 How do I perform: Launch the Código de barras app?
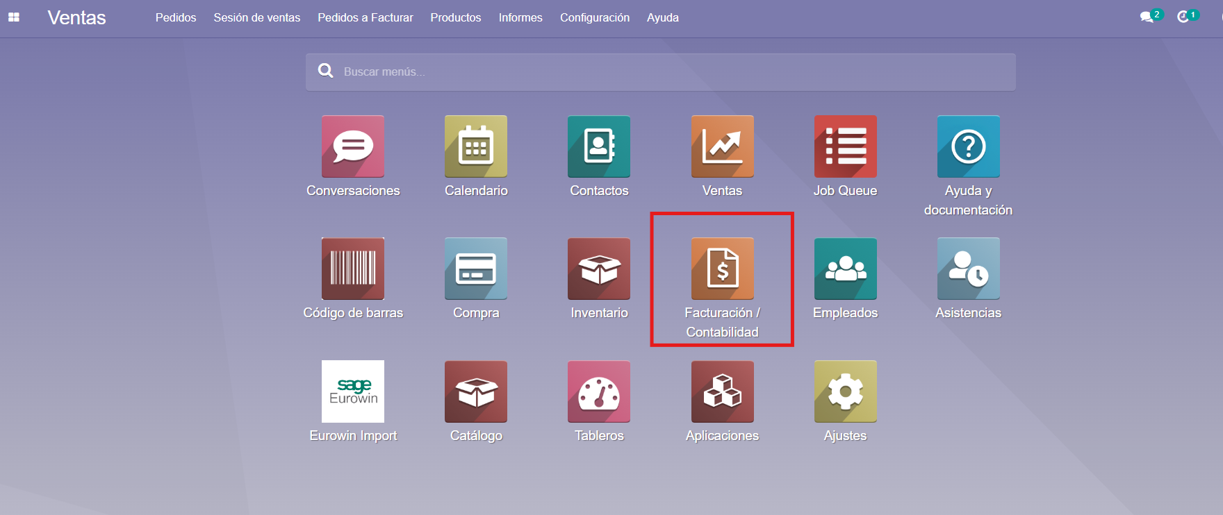click(x=353, y=269)
